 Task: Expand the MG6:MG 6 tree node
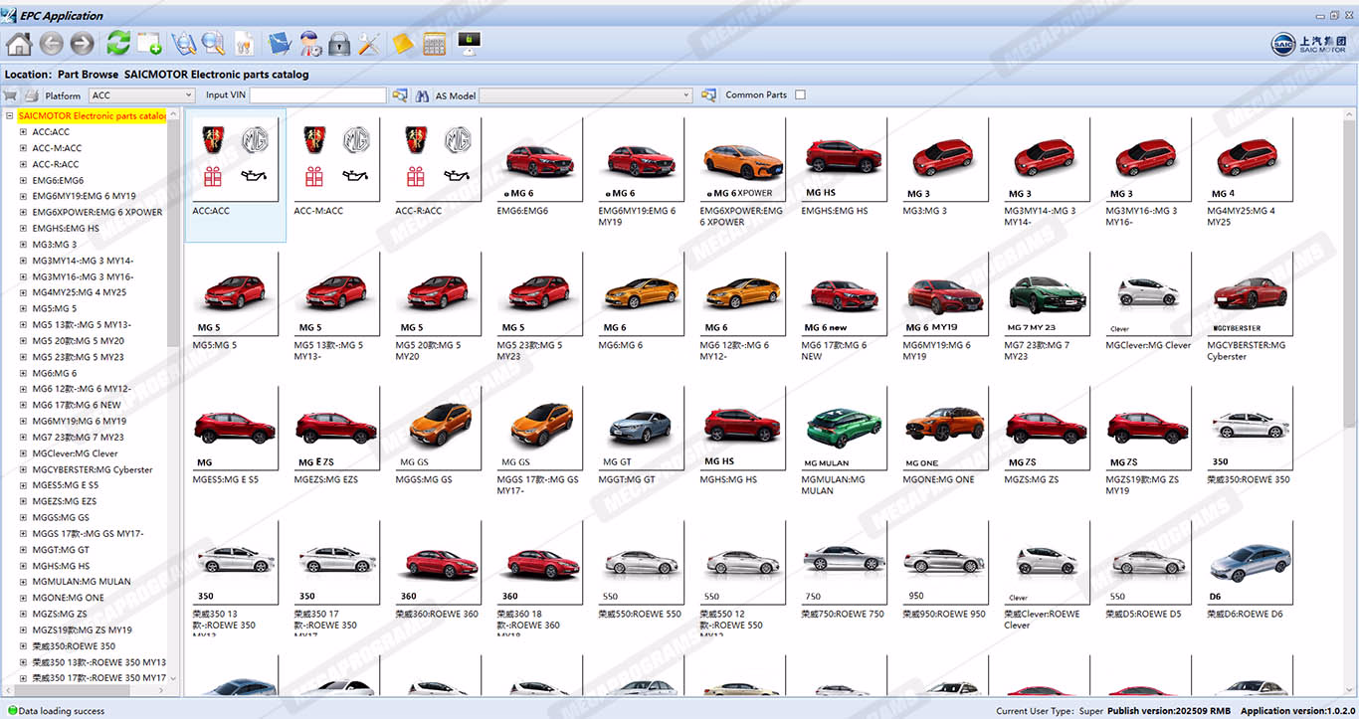click(x=23, y=373)
